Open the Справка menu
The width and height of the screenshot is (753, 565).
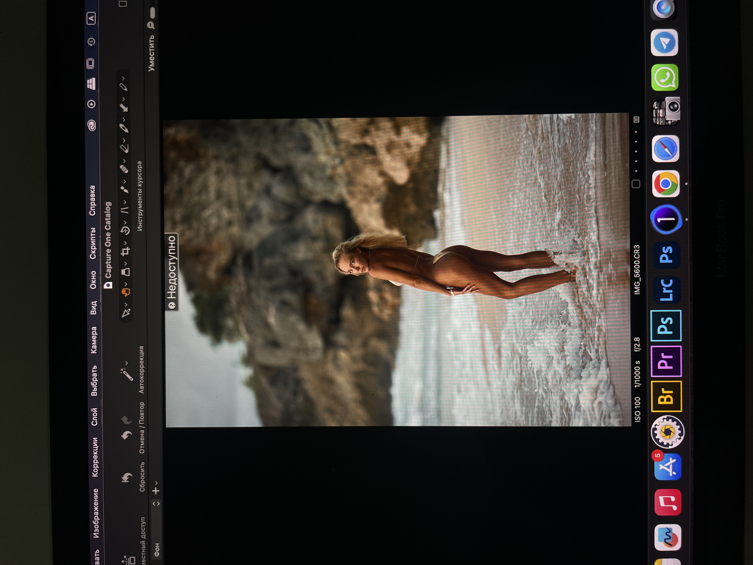click(x=92, y=200)
